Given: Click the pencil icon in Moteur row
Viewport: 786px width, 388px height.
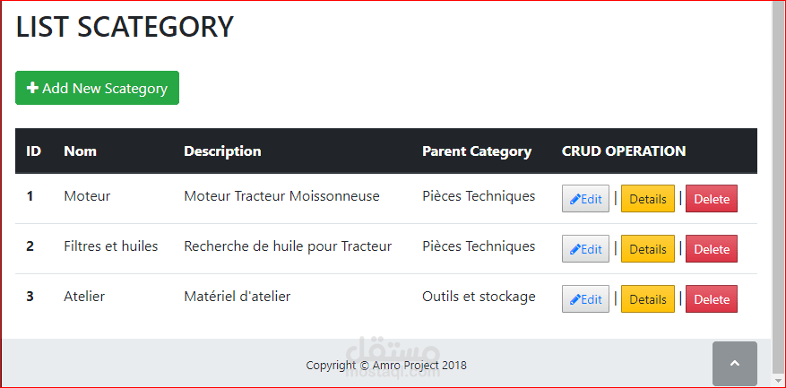Looking at the screenshot, I should point(575,199).
